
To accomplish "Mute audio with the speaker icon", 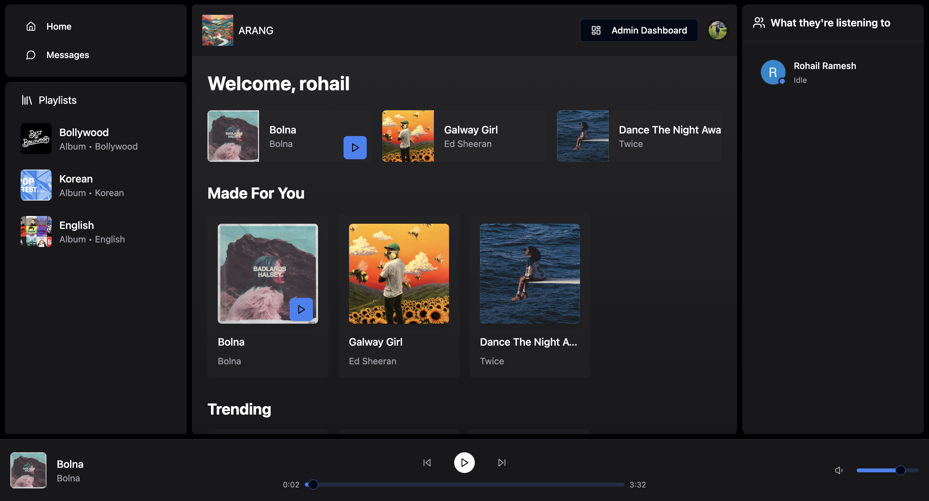I will tap(839, 470).
